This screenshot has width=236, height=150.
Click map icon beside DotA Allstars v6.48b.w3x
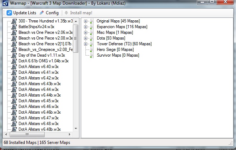[14, 129]
